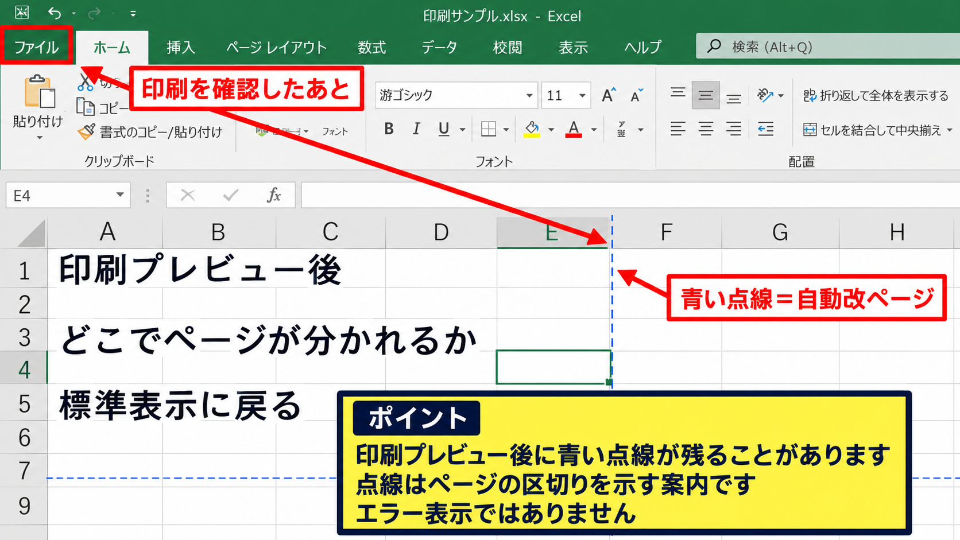Click the insert function fx icon
This screenshot has height=540, width=960.
274,195
